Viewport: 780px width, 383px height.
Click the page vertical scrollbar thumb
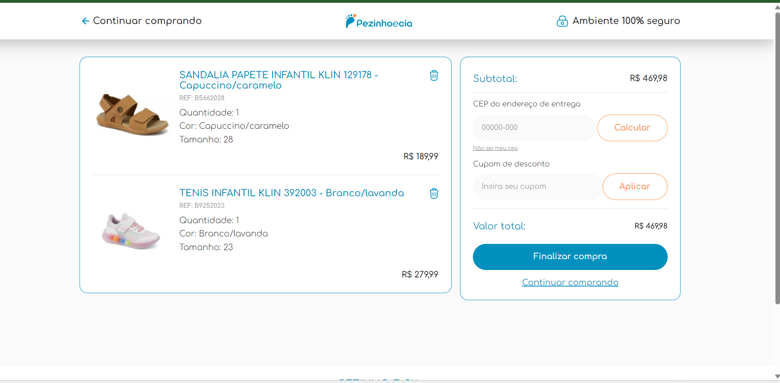point(777,157)
